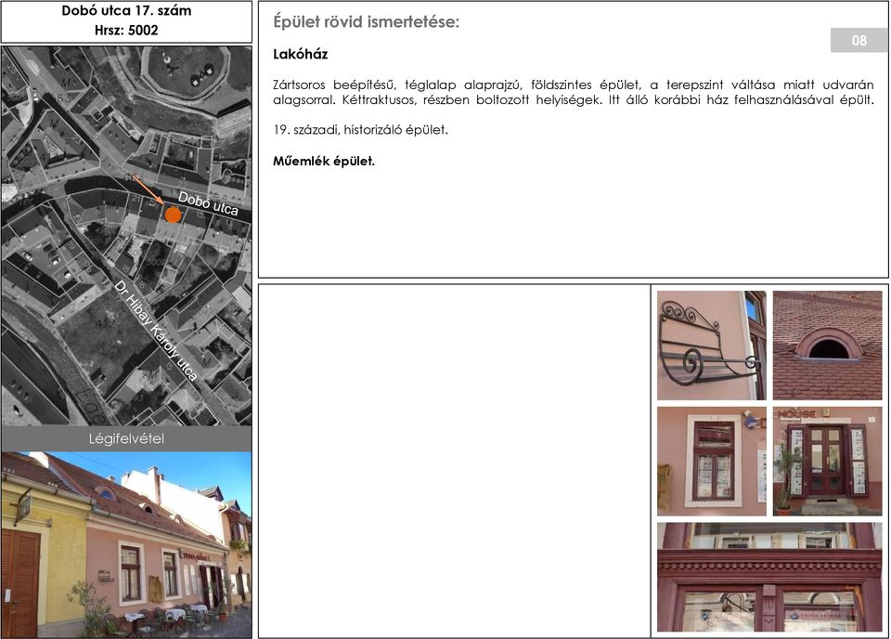
Task: Open the entrance door photo
Action: pos(827,462)
